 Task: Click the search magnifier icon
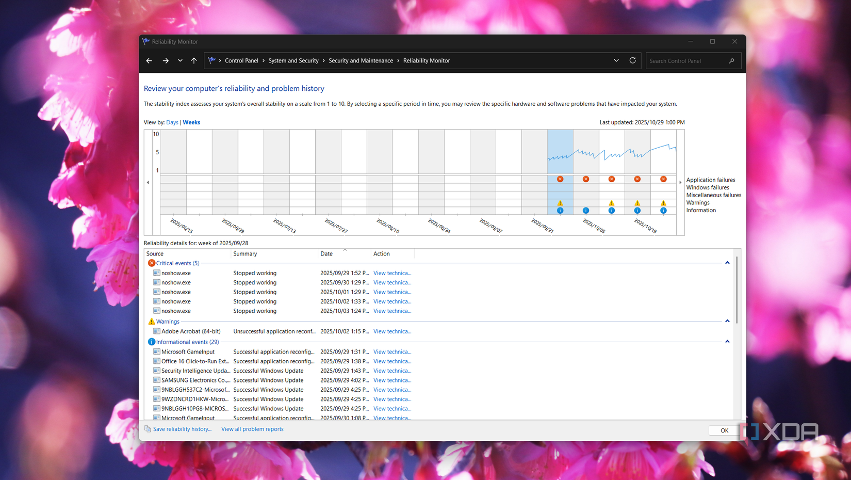coord(732,60)
